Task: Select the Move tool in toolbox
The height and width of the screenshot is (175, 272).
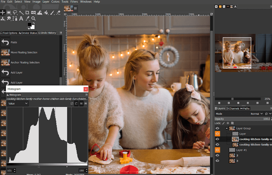Action: point(3,12)
